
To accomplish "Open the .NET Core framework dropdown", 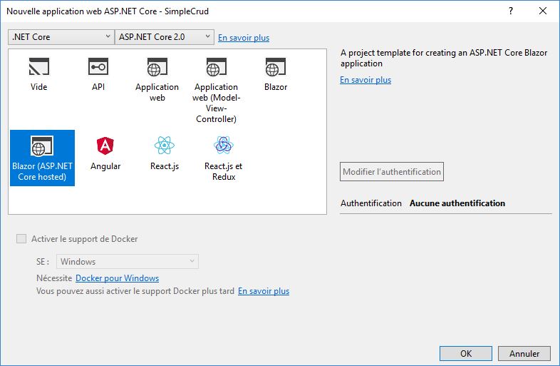I will click(x=61, y=37).
